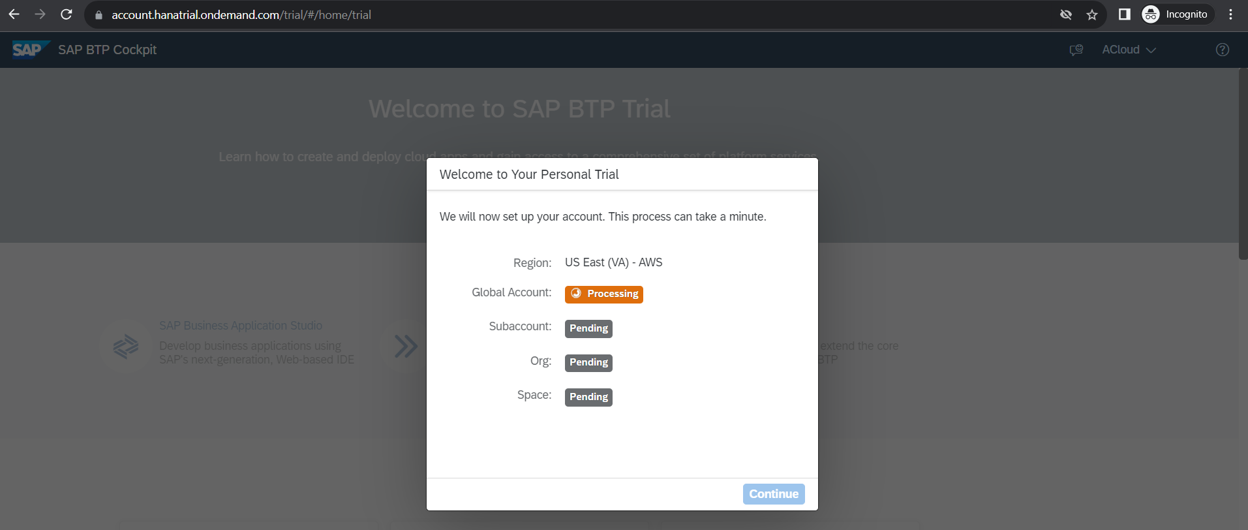1248x530 pixels.
Task: Click the eye-slash tracking protection icon
Action: coord(1066,14)
